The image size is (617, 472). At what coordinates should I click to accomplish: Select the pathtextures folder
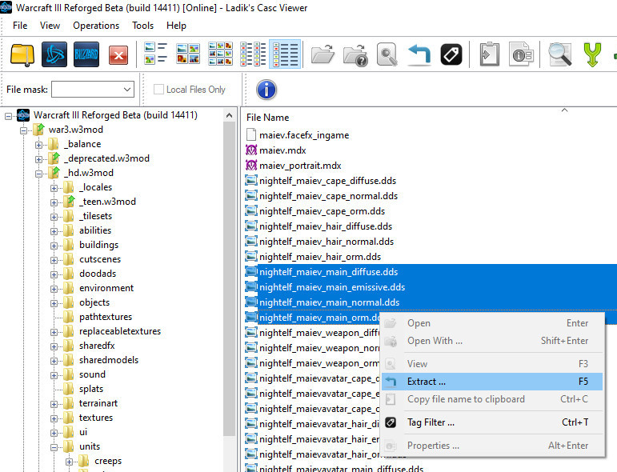pos(106,317)
